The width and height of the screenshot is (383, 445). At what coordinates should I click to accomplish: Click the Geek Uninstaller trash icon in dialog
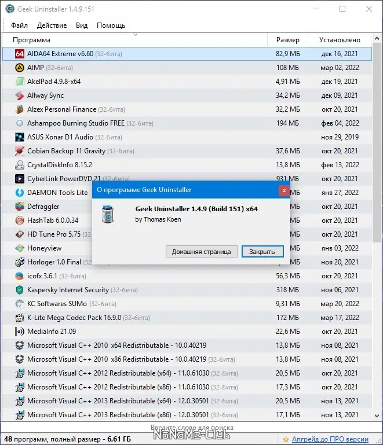(x=108, y=214)
